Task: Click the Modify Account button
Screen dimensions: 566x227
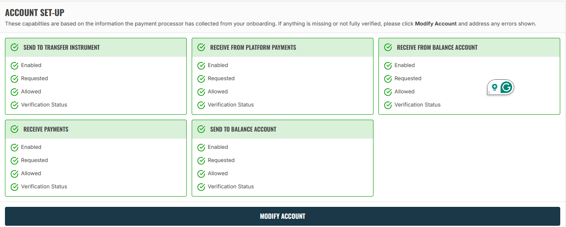Action: point(283,216)
